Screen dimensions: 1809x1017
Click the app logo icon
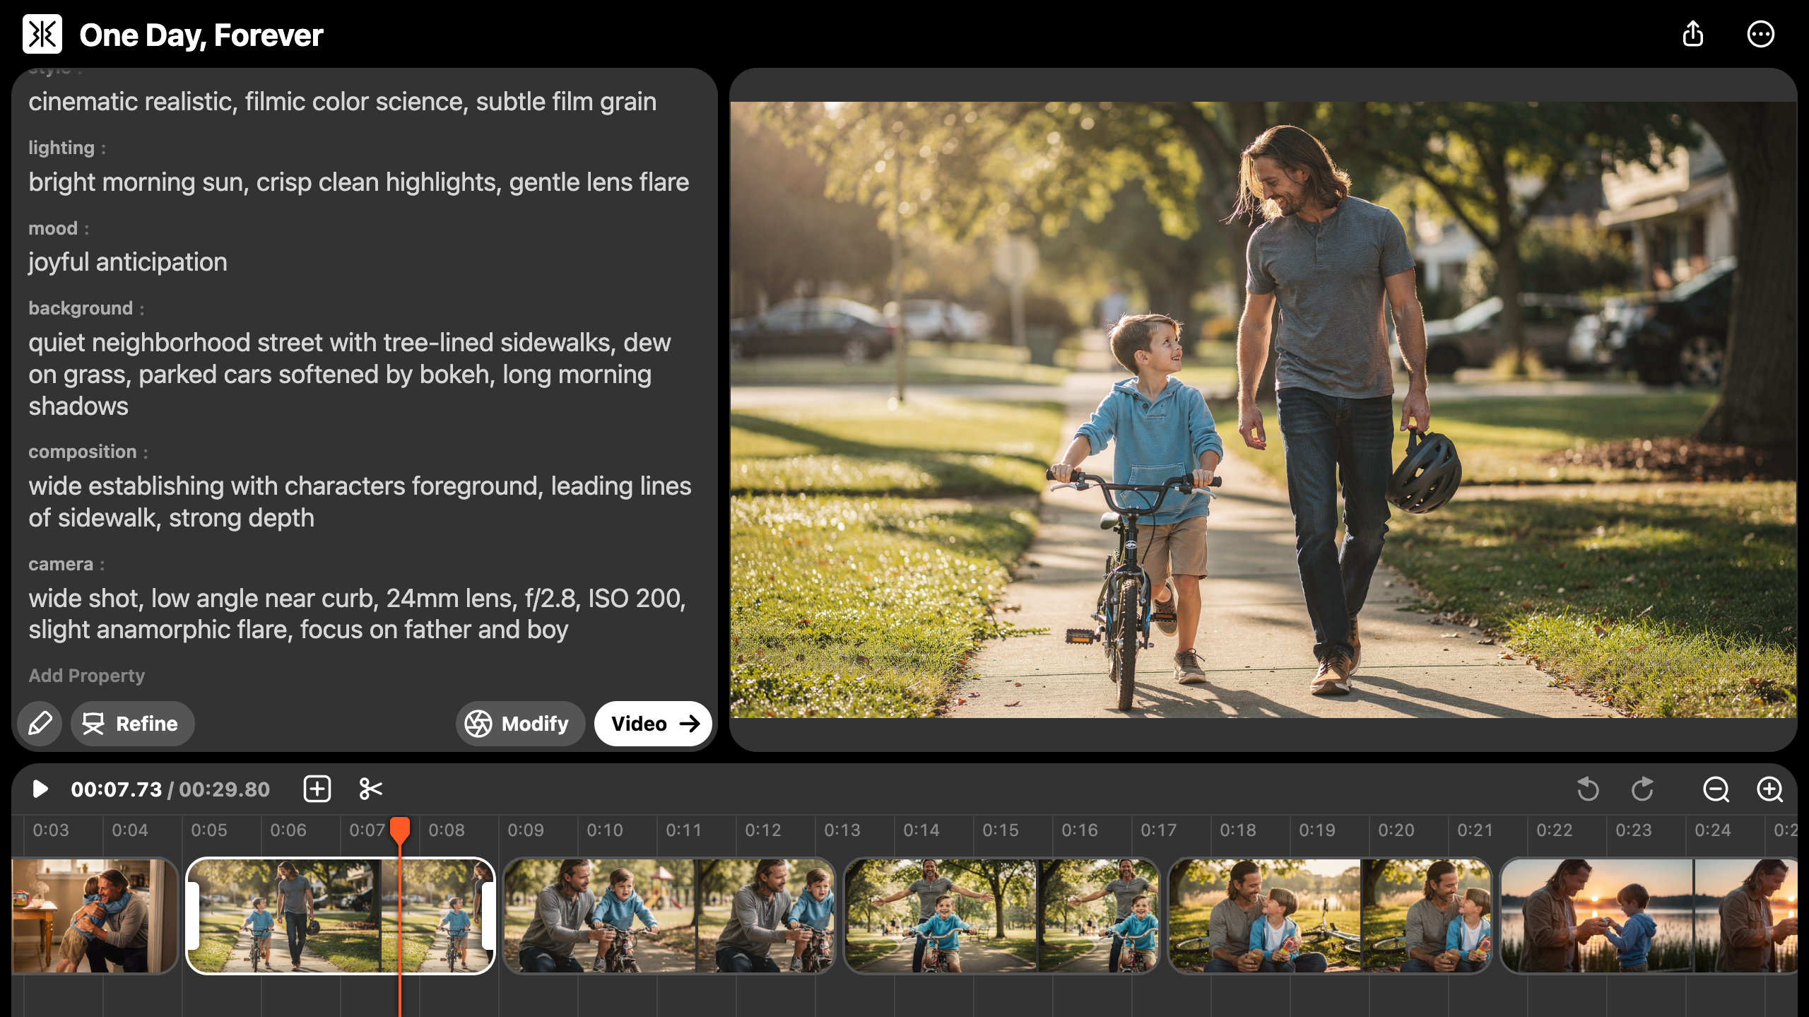42,34
